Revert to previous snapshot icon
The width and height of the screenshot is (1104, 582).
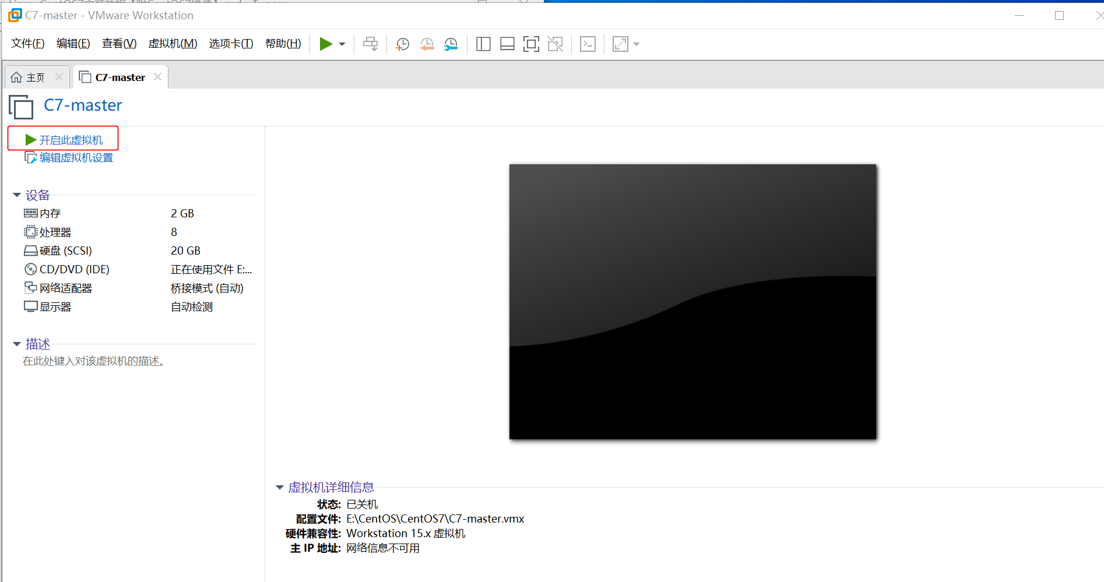pyautogui.click(x=427, y=44)
